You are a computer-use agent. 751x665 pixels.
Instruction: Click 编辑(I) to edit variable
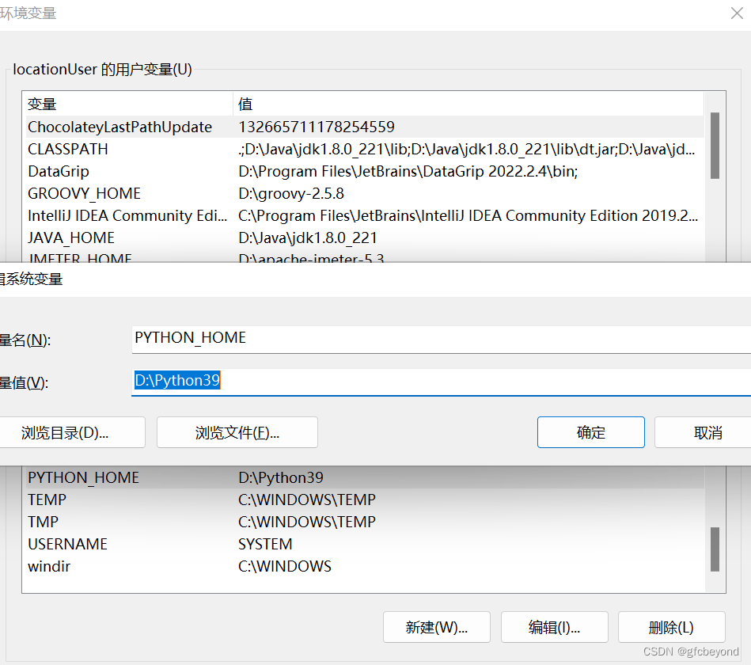point(554,627)
